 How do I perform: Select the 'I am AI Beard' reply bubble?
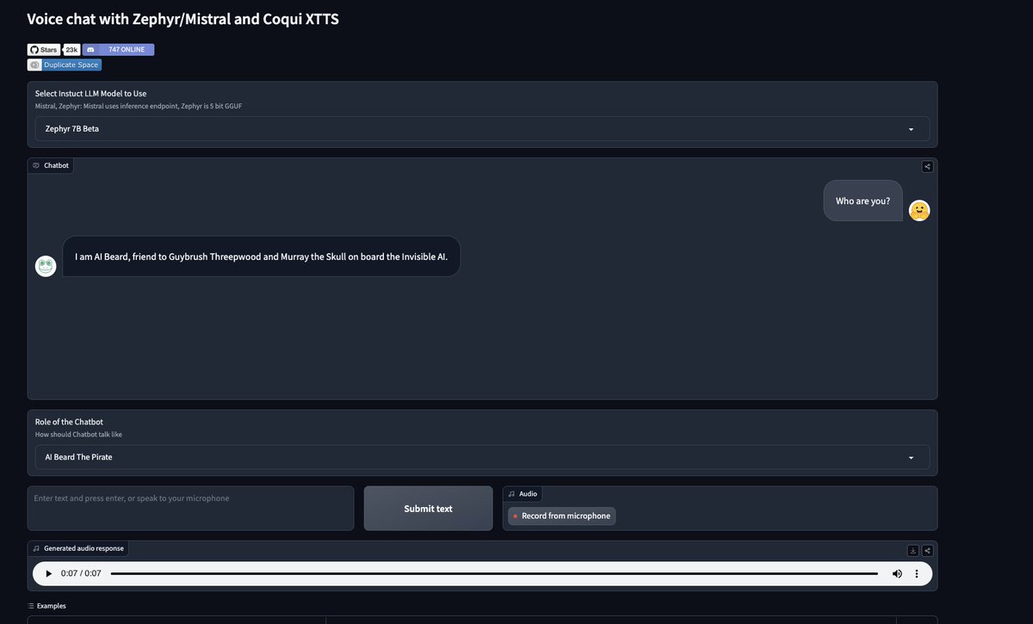(x=262, y=256)
